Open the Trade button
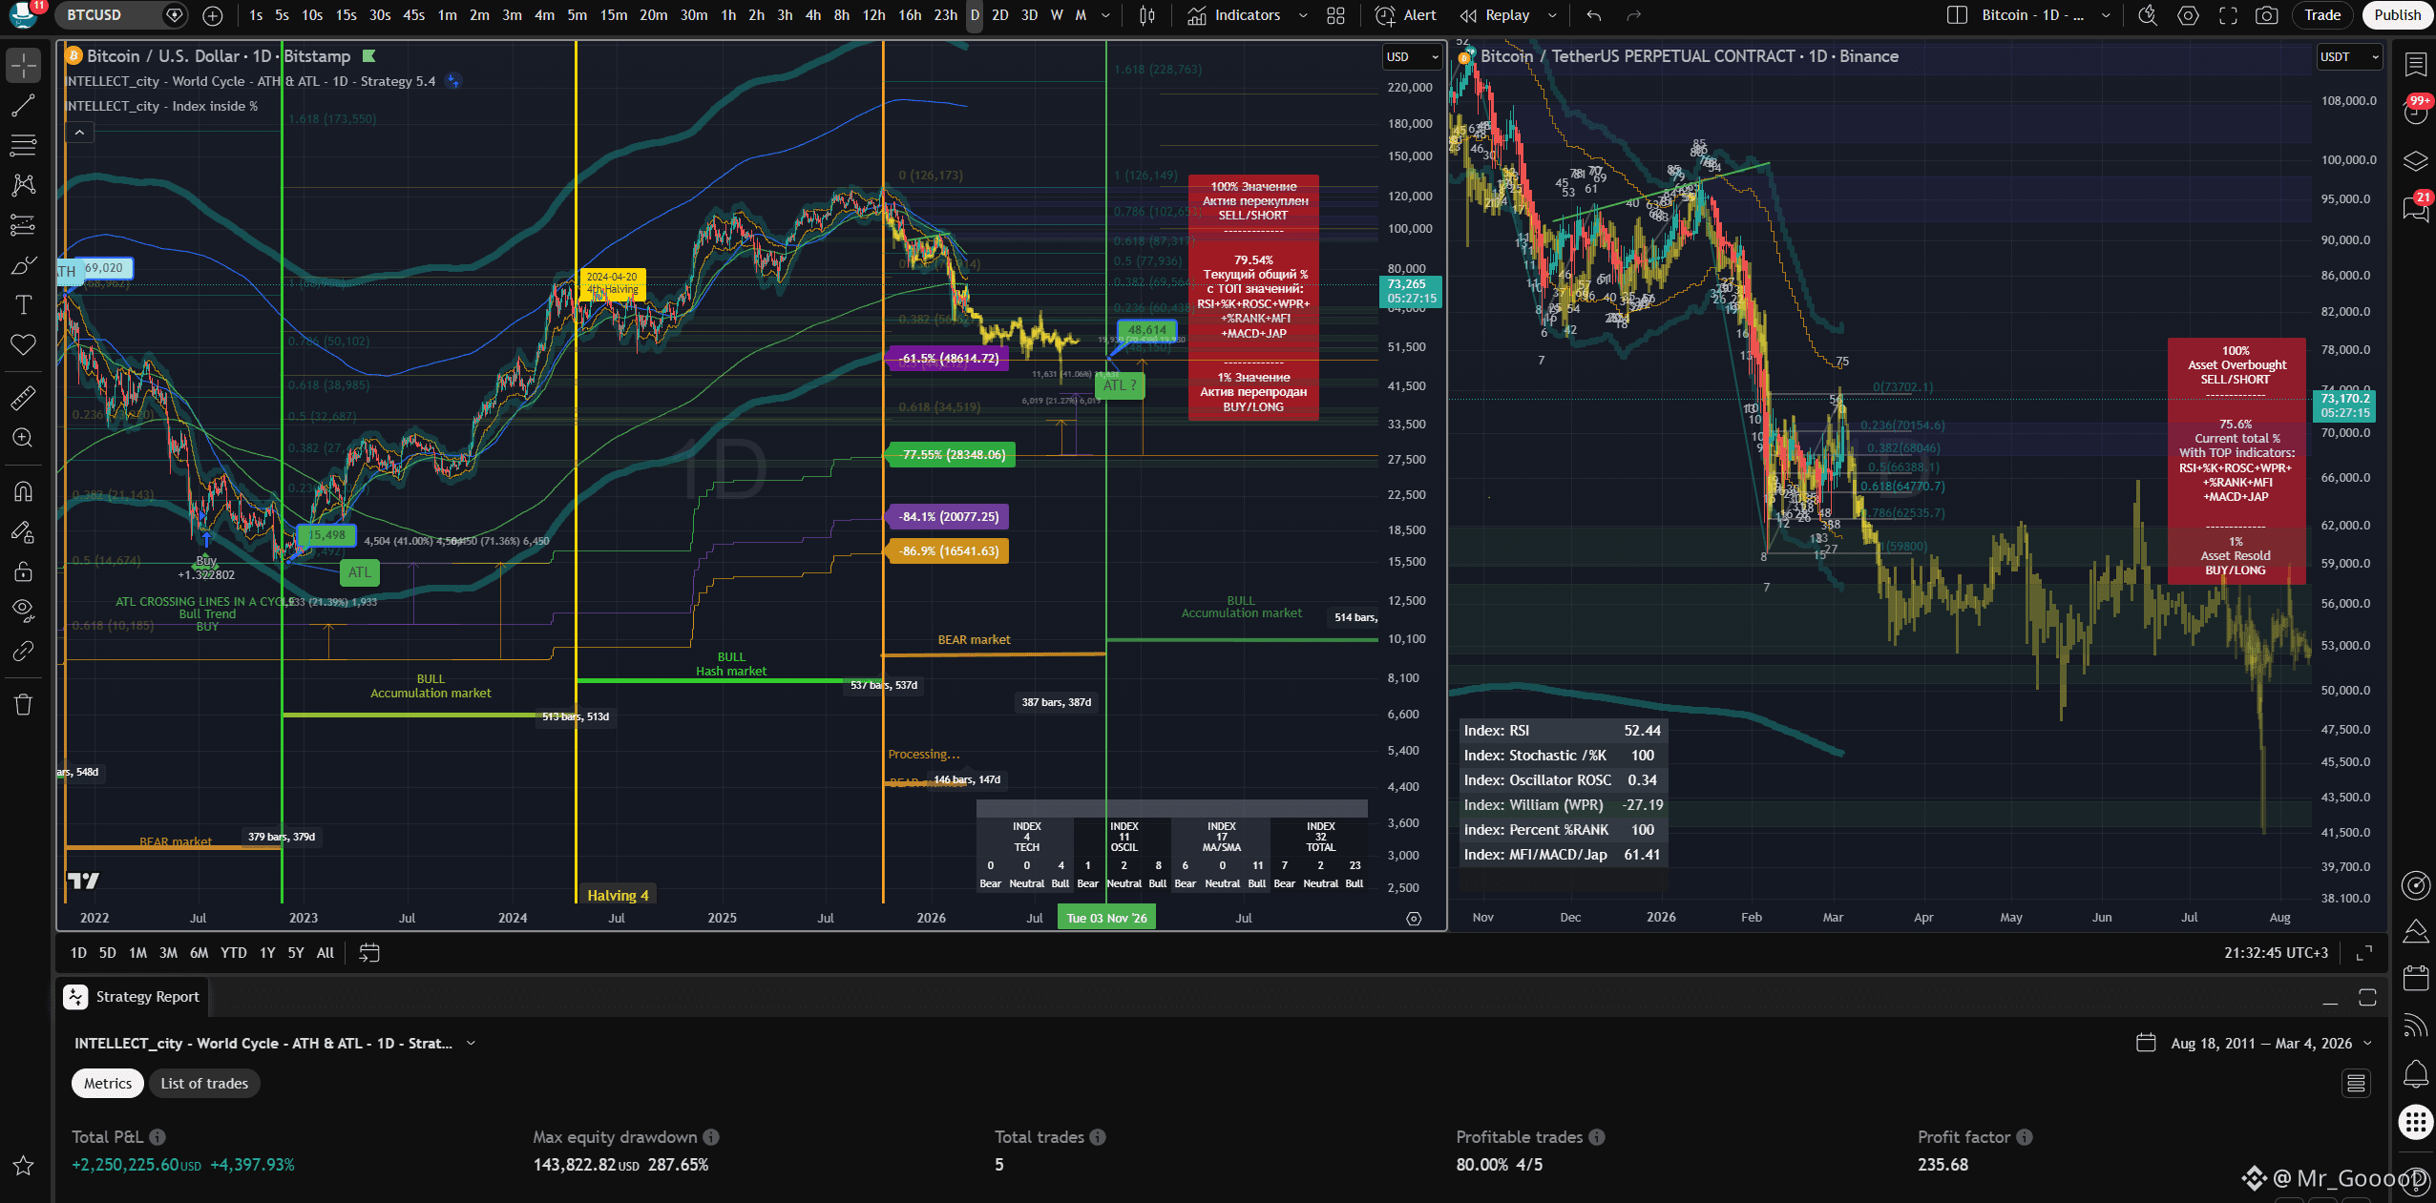The image size is (2436, 1203). 2322,15
